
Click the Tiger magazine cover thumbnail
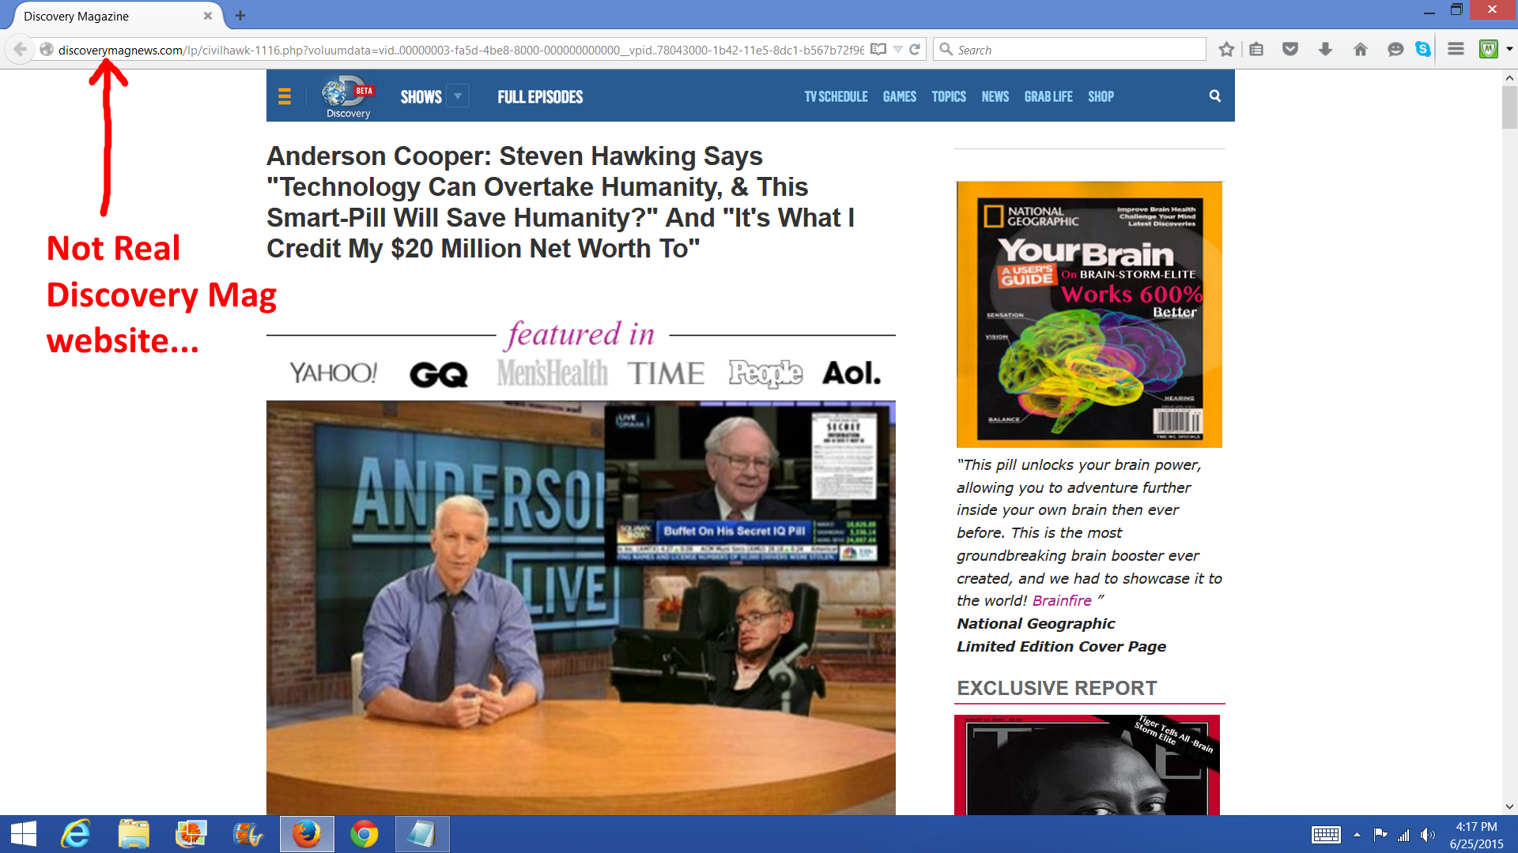click(x=1087, y=765)
